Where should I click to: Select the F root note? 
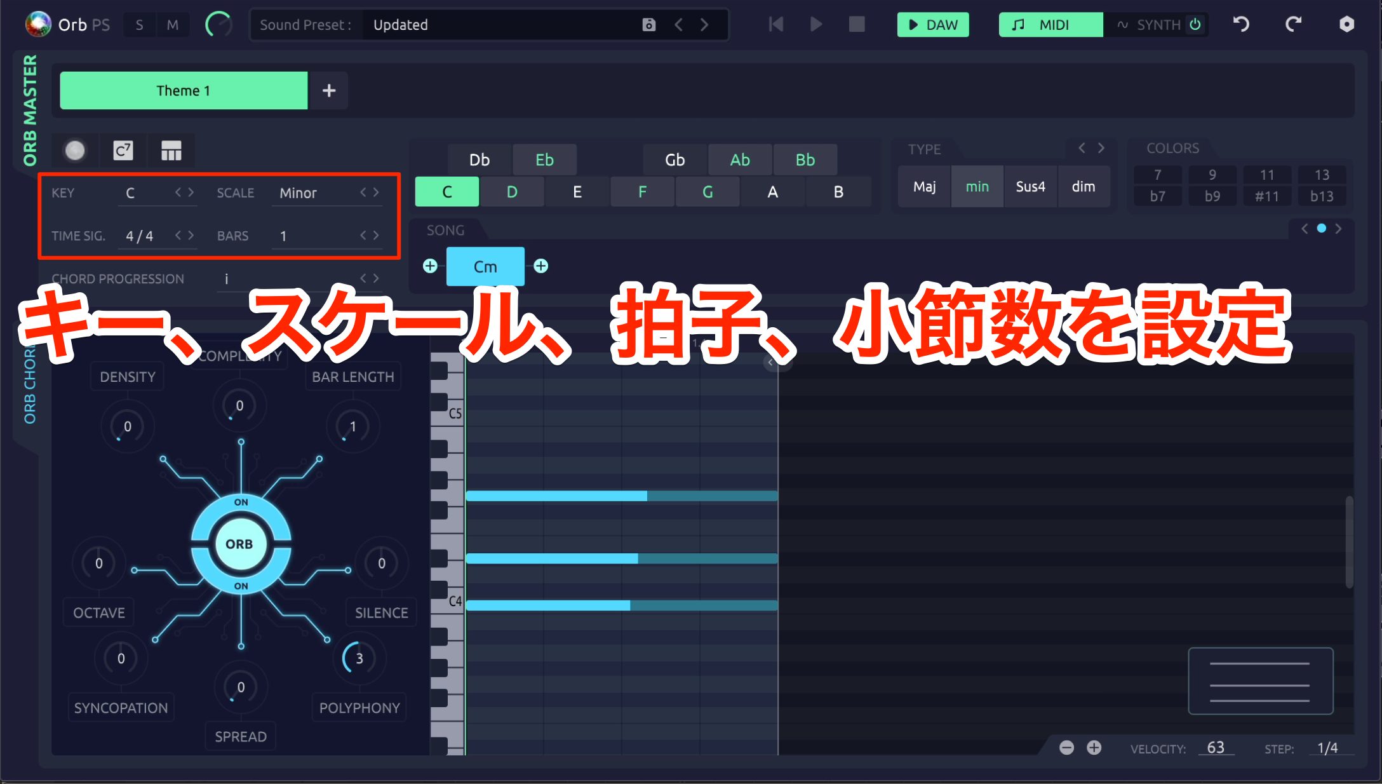pos(642,192)
